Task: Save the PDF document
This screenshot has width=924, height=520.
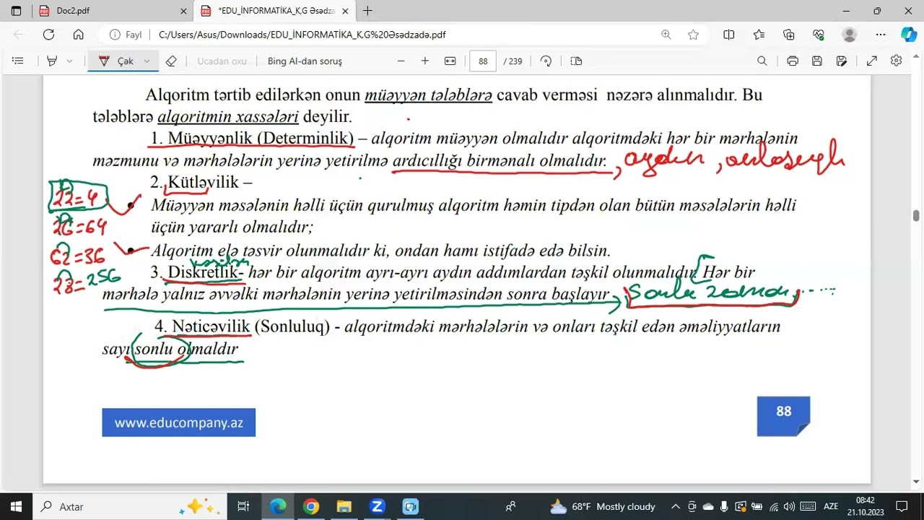Action: [x=817, y=61]
